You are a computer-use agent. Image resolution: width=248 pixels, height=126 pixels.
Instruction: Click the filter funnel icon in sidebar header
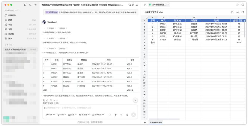[35, 5]
